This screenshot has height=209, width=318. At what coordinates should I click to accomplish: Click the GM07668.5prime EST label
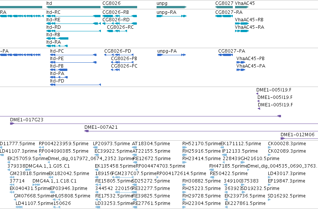(x=33, y=196)
